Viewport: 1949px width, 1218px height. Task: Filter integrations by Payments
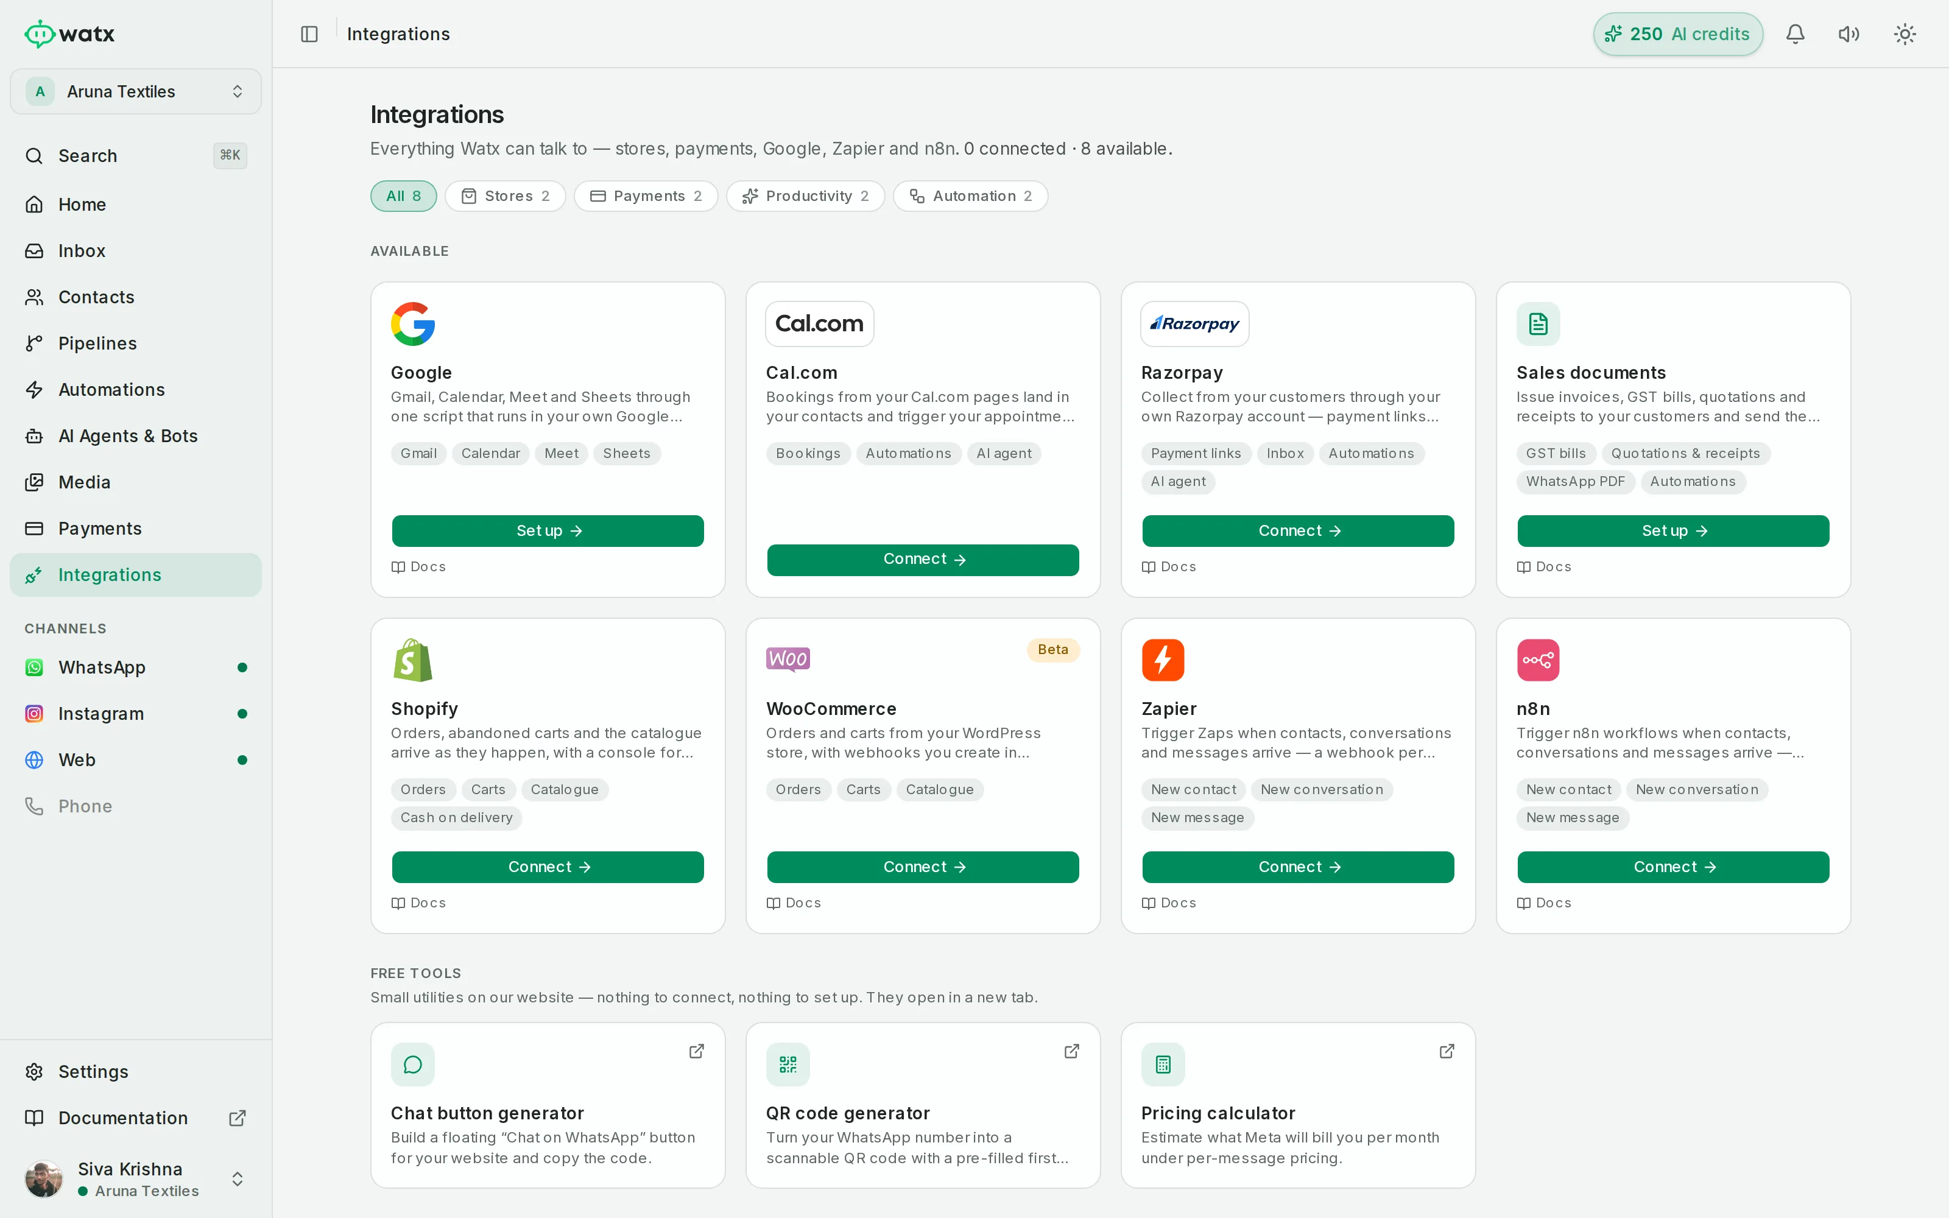(646, 197)
